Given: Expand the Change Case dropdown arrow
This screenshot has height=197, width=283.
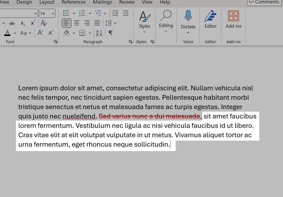Looking at the screenshot, I should pos(30,33).
